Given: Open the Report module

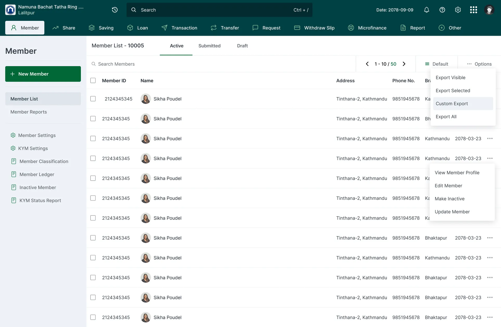Looking at the screenshot, I should (413, 28).
